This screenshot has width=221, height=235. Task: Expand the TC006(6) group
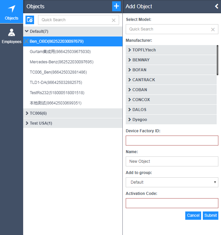coord(73,113)
